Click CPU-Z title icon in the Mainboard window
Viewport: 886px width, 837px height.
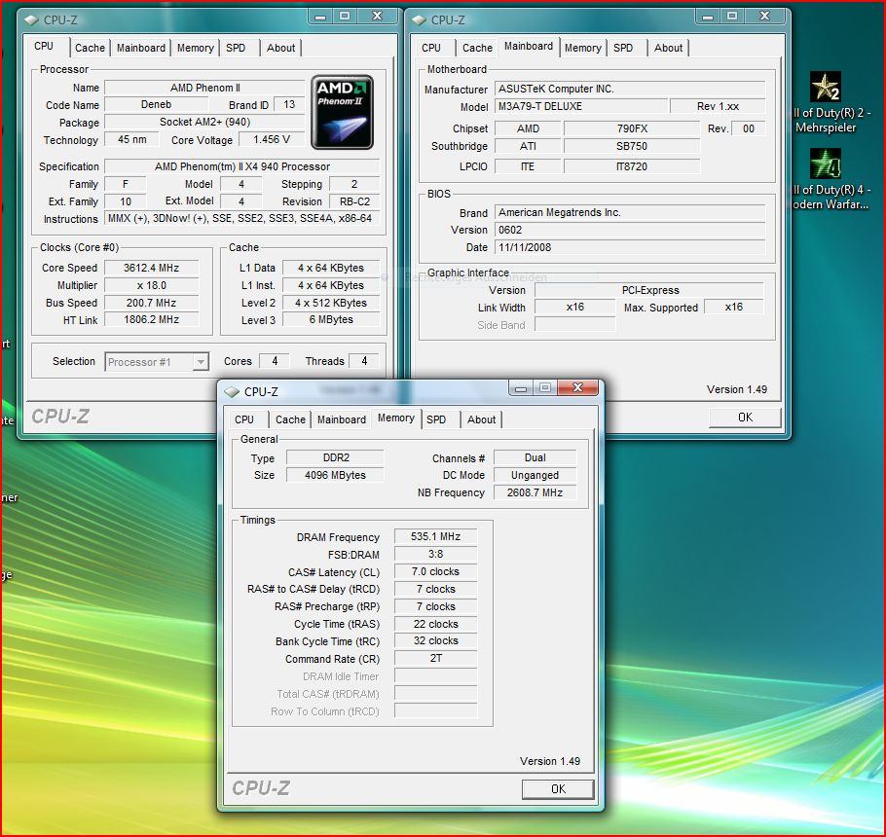tap(419, 19)
